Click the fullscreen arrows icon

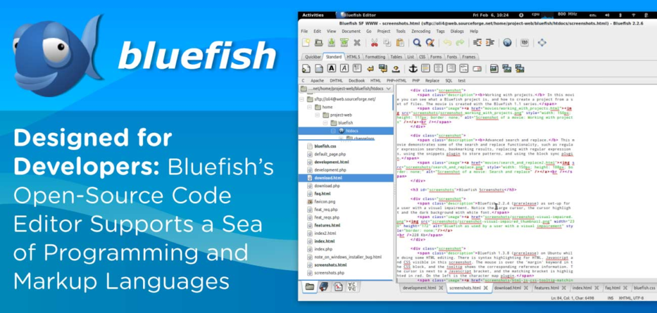[542, 43]
